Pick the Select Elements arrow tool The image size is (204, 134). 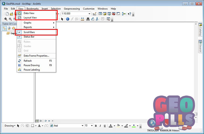62,19
